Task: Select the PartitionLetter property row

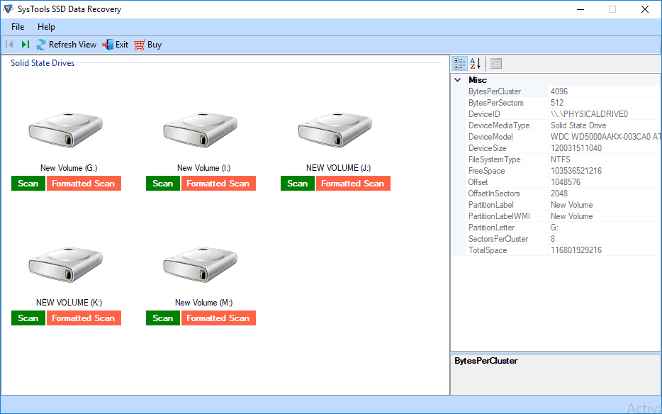Action: (563, 228)
